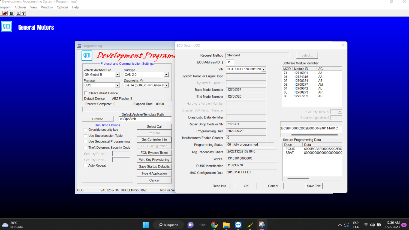The width and height of the screenshot is (409, 230).
Task: Open the Windows Start menu
Action: (146, 225)
